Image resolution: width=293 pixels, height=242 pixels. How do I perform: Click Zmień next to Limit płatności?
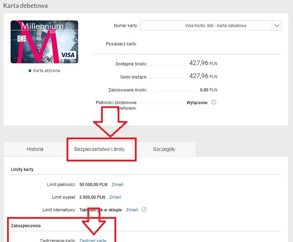pos(118,184)
